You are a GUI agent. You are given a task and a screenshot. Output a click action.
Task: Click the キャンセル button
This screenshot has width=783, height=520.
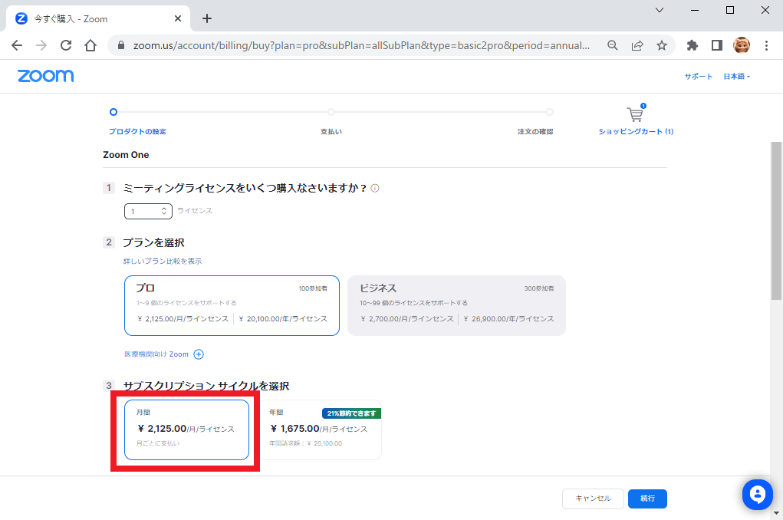(x=594, y=499)
